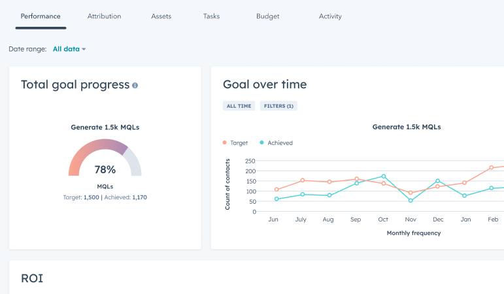The image size is (504, 294).
Task: Click the Sep Target data point
Action: (357, 179)
